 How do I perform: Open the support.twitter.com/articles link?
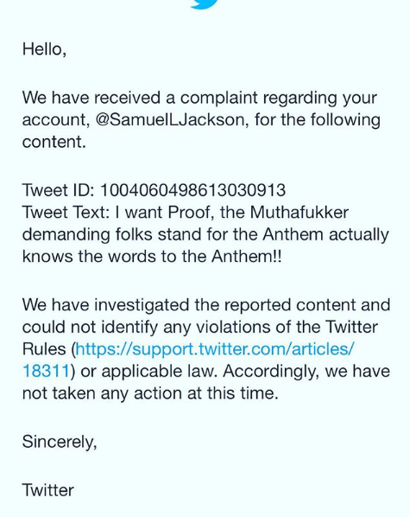pos(215,349)
